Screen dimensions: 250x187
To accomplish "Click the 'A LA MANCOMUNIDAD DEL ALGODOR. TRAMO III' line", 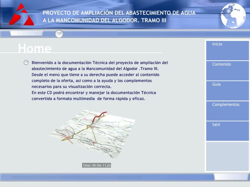I will tap(104, 20).
